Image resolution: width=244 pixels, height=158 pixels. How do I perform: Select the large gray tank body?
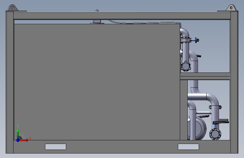(97, 82)
